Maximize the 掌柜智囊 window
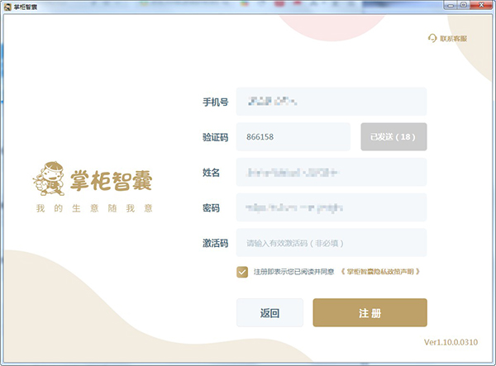Image resolution: width=496 pixels, height=366 pixels. click(464, 6)
